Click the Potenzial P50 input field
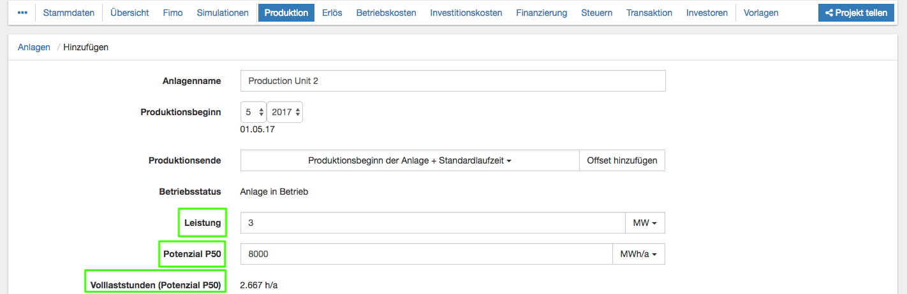907x294 pixels. point(426,255)
